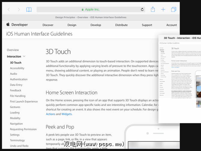Open the share sheet icon

pos(153,9)
